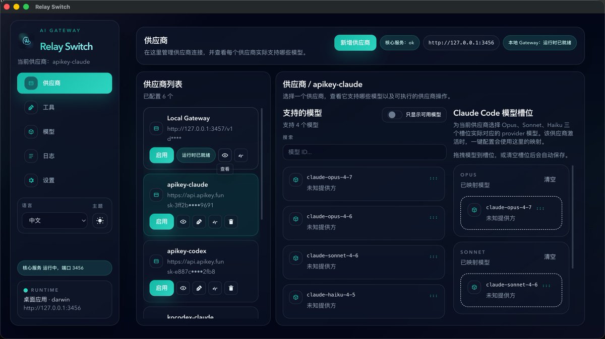Edit apikey-codex with the pencil icon
This screenshot has height=339, width=605.
tap(199, 288)
